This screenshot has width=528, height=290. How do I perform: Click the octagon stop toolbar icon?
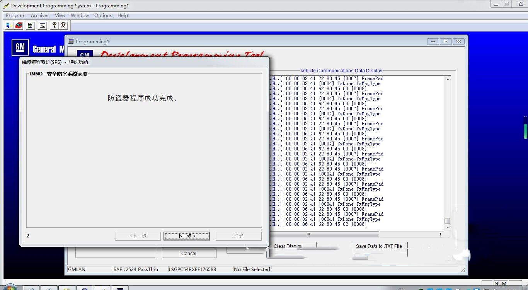[x=64, y=26]
